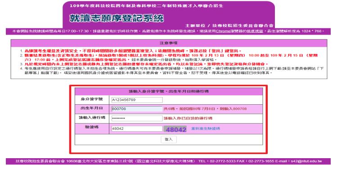Screen dimensions: 337x173
Task: Click the 登入 button
Action: click(169, 139)
